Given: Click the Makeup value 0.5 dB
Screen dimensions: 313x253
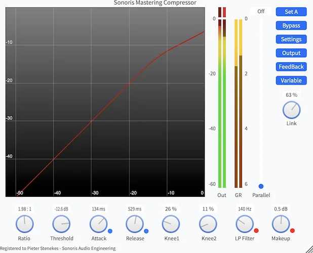Looking at the screenshot, I should tap(281, 209).
